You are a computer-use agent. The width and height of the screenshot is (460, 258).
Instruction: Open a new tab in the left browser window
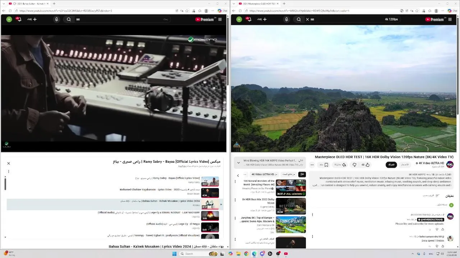(x=54, y=4)
